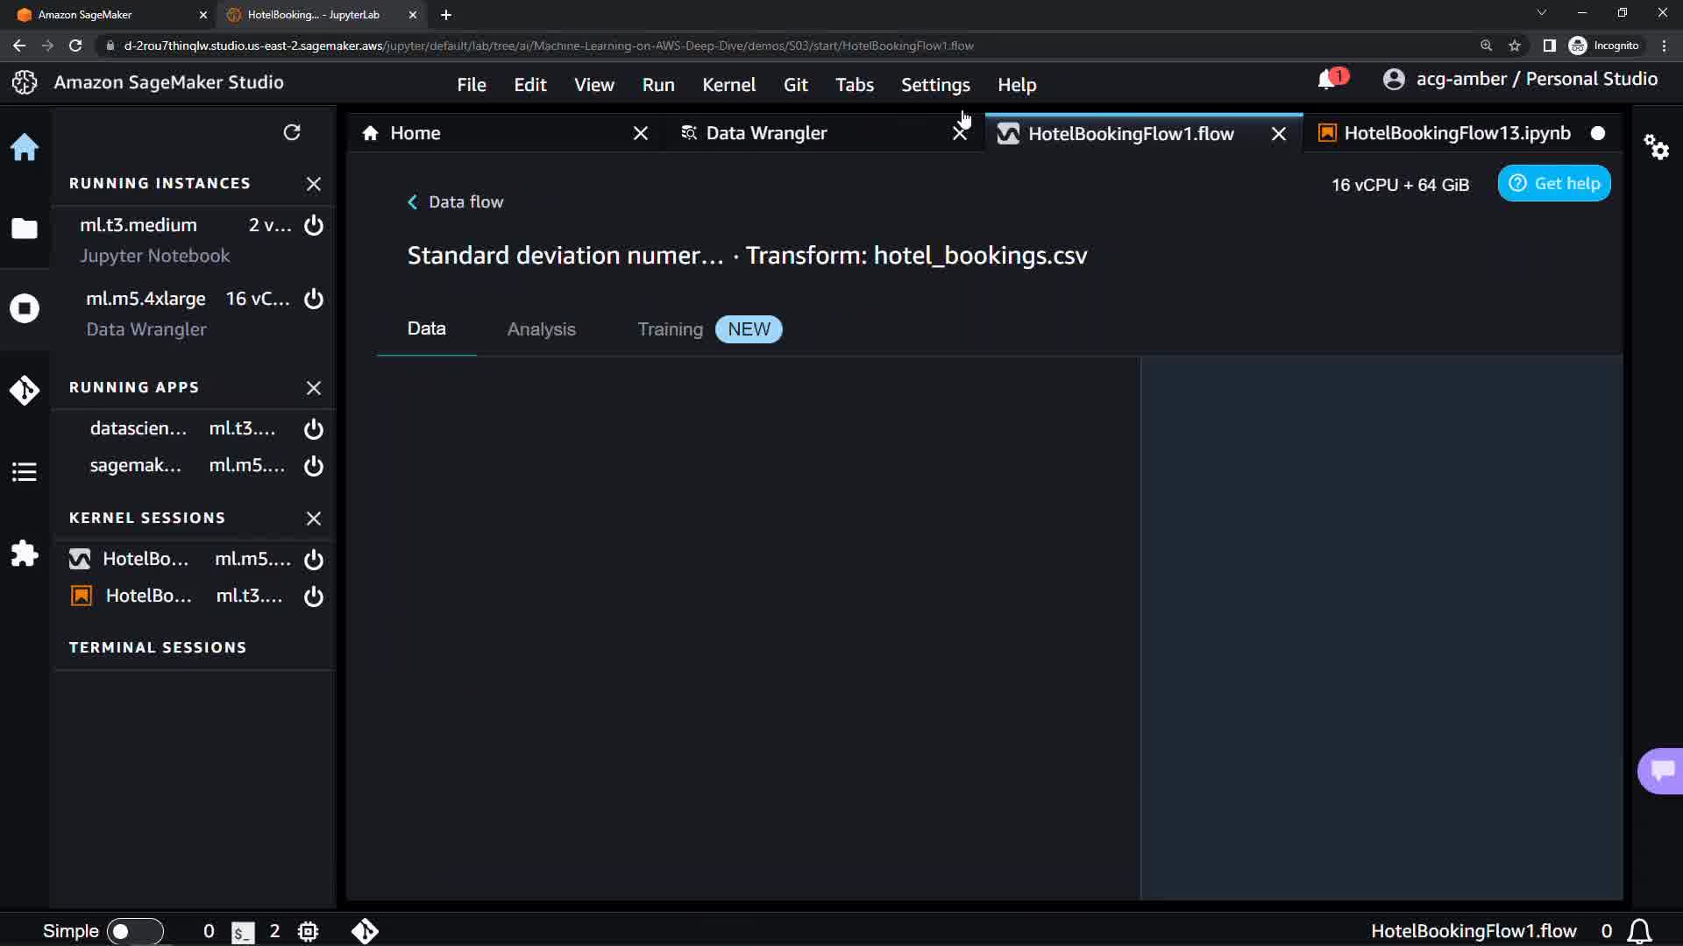Switch to the Analysis tab
The image size is (1683, 946).
click(541, 329)
